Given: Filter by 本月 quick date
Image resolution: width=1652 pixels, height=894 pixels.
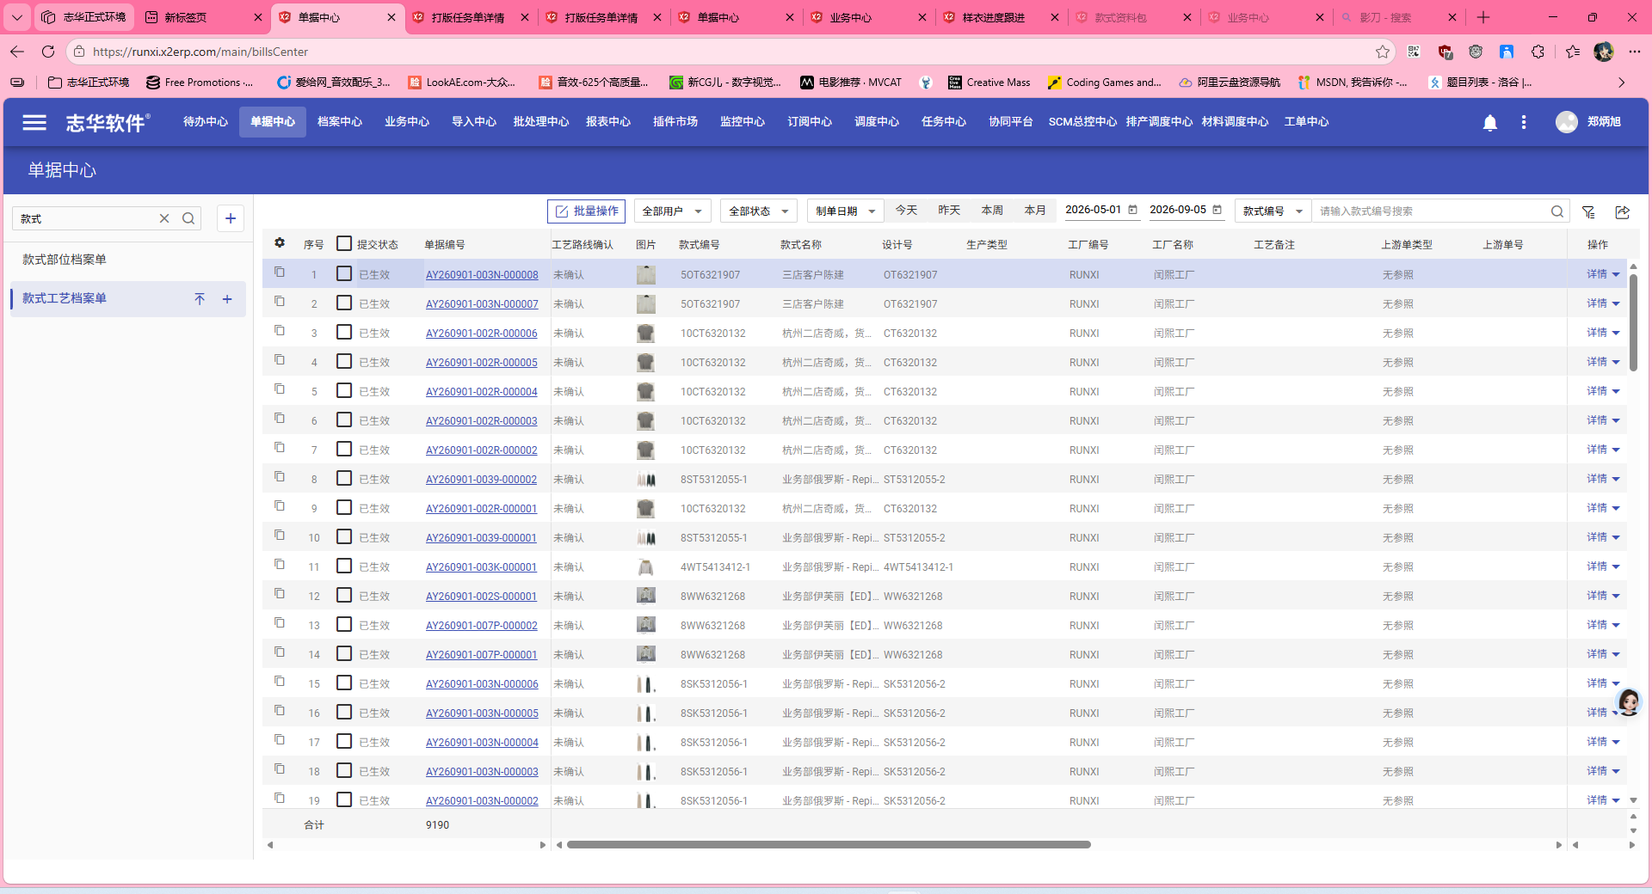Looking at the screenshot, I should (1035, 211).
